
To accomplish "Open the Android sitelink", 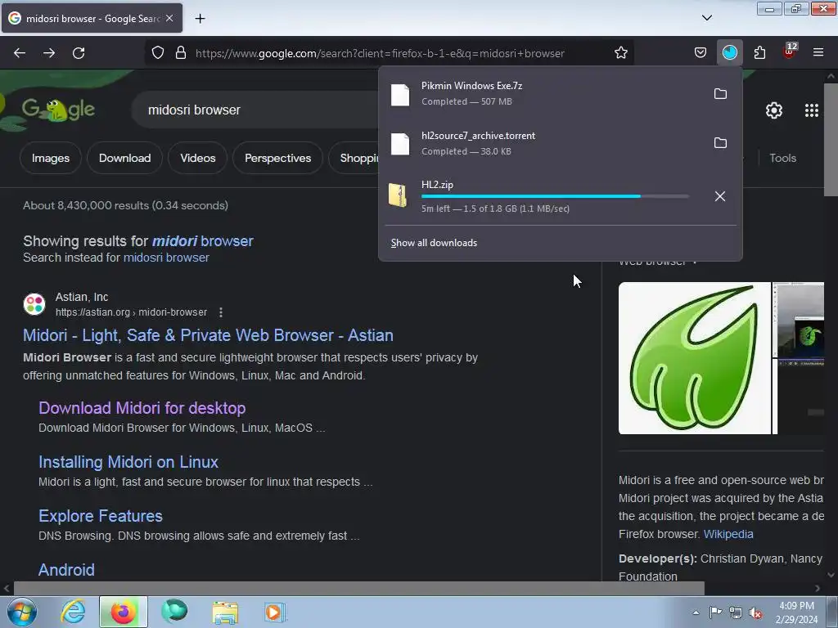I will 66,570.
